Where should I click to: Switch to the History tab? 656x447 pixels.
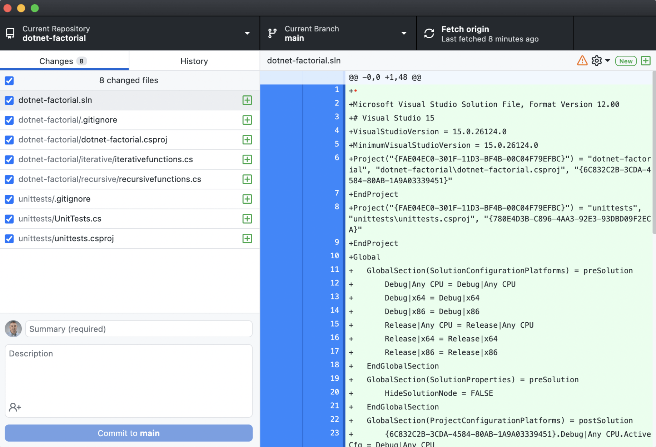coord(194,61)
